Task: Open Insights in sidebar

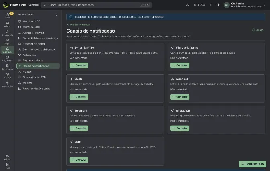Action: click(x=38, y=83)
